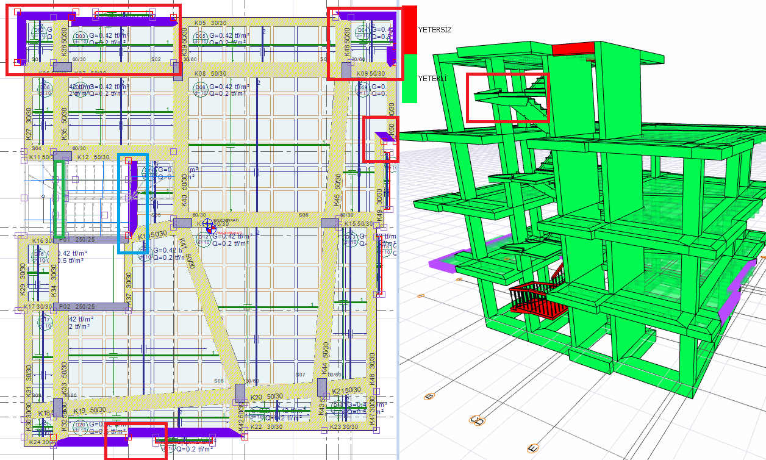Pick the K12 50/30 beam label

click(93, 157)
